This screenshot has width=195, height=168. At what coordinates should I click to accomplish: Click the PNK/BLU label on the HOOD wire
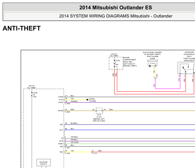74,101
